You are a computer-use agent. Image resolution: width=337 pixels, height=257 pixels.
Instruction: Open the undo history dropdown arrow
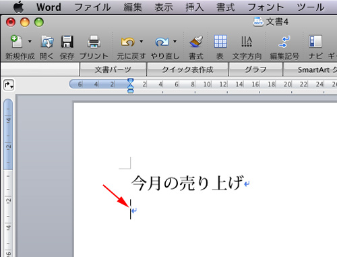[141, 41]
